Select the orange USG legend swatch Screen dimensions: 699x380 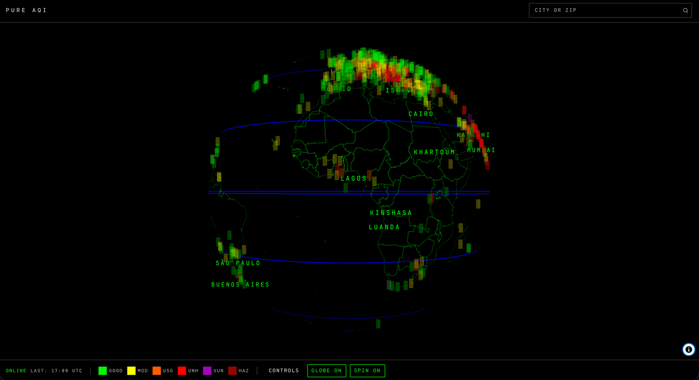(157, 371)
